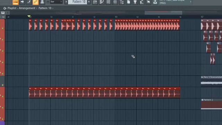Open the Mixer view icon
Screen dimensions: 222x125
(115, 2)
